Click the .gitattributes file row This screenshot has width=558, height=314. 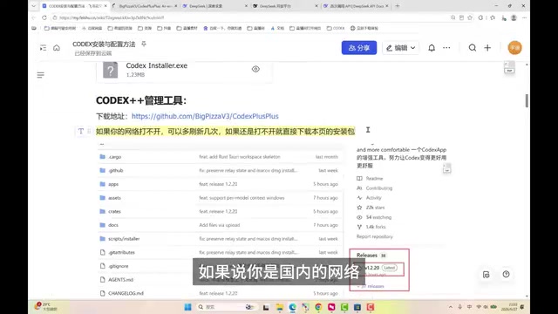click(219, 252)
